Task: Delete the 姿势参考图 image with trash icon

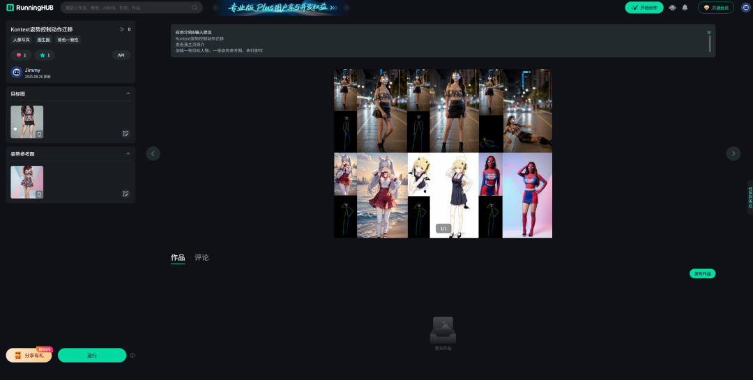Action: [39, 194]
